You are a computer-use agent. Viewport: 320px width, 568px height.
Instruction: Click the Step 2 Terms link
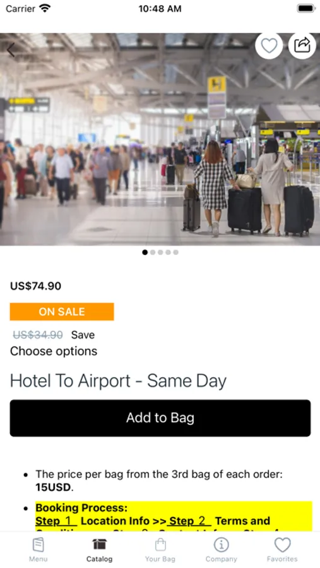point(220,521)
